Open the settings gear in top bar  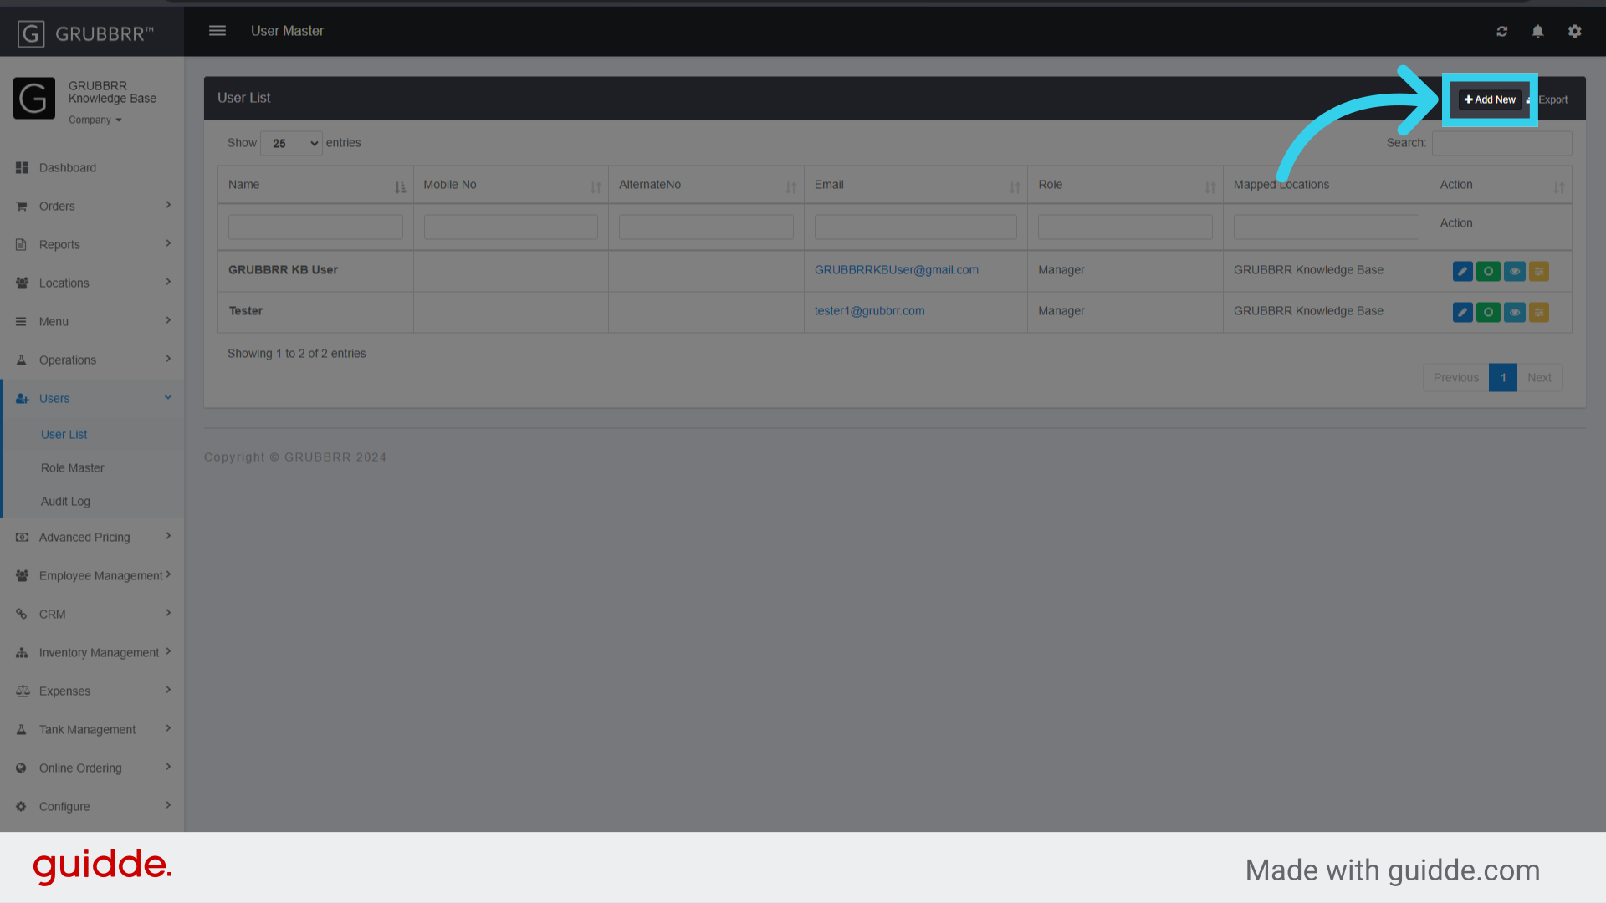pyautogui.click(x=1575, y=32)
